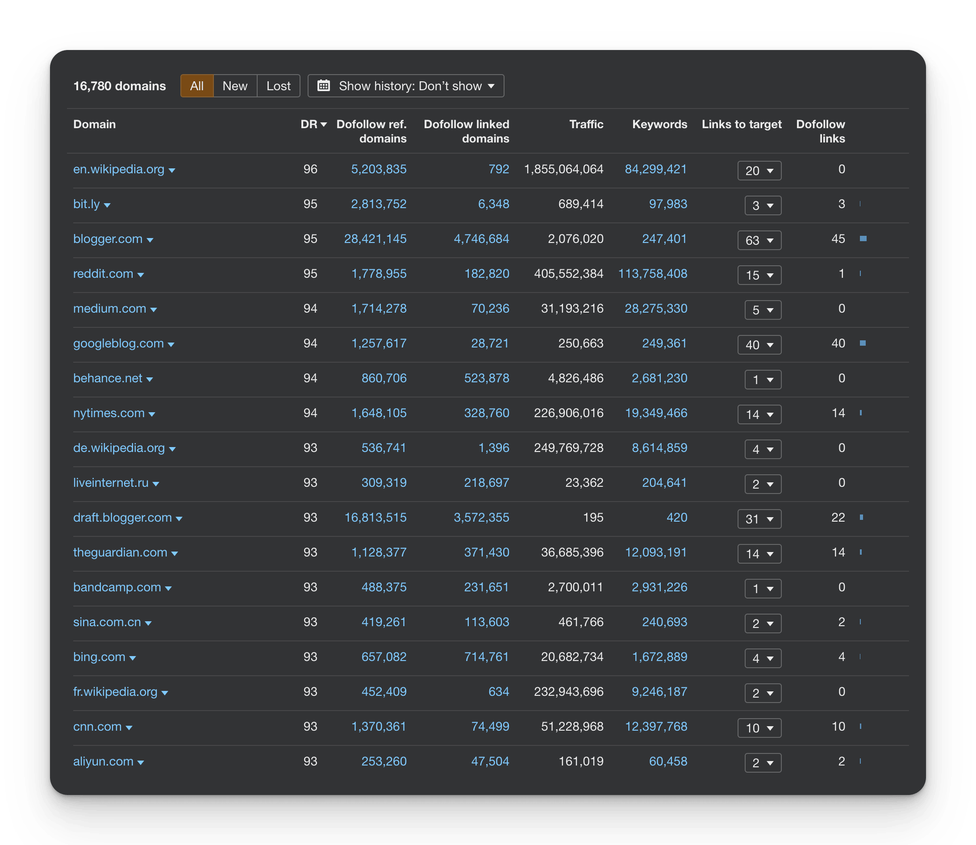This screenshot has height=845, width=976.
Task: Expand the arrow next to theguardian.com
Action: (175, 554)
